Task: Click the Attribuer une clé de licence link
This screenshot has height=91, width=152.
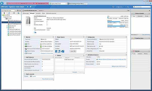Action: click(x=119, y=66)
